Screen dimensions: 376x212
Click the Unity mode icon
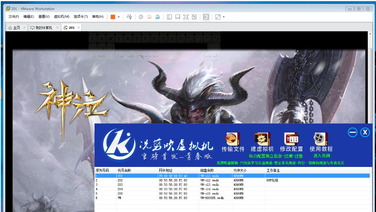pyautogui.click(x=194, y=17)
